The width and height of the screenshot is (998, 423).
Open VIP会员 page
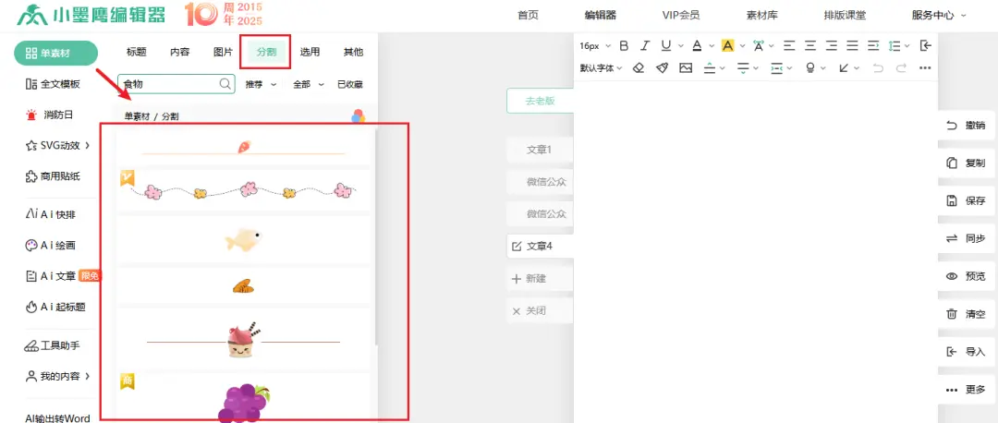681,16
